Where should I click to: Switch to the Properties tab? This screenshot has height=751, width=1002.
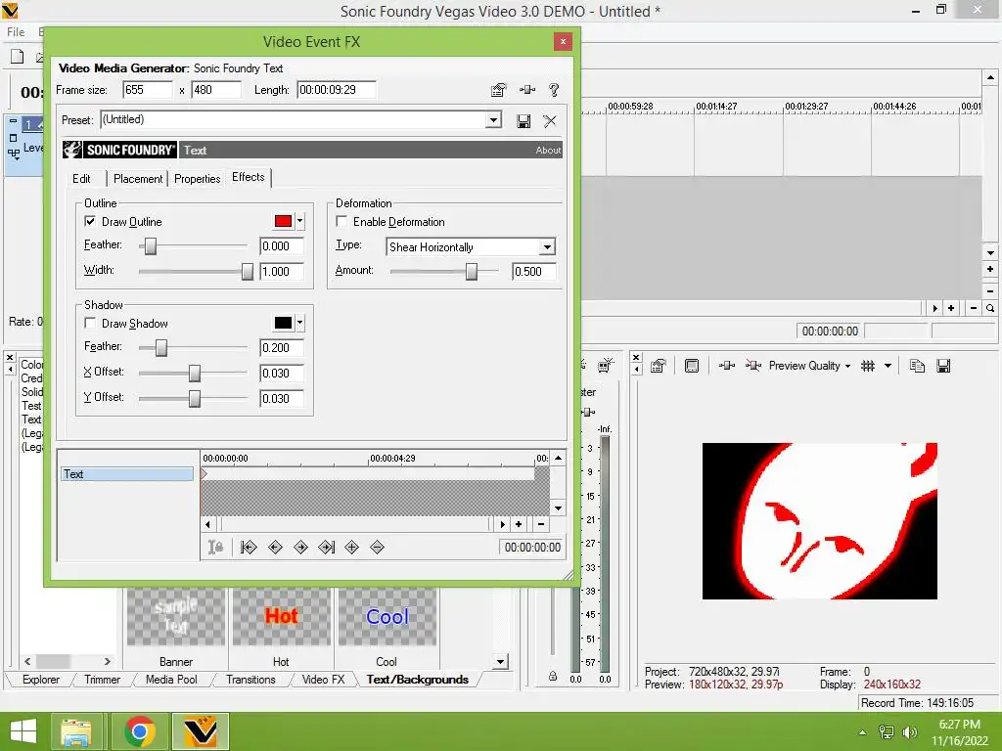[197, 179]
